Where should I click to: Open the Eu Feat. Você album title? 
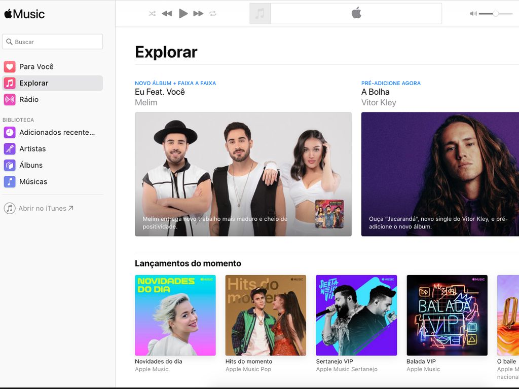pos(160,92)
